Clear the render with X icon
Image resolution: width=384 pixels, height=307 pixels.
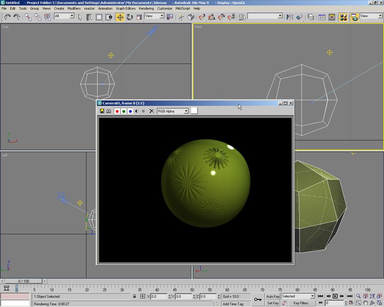[151, 111]
